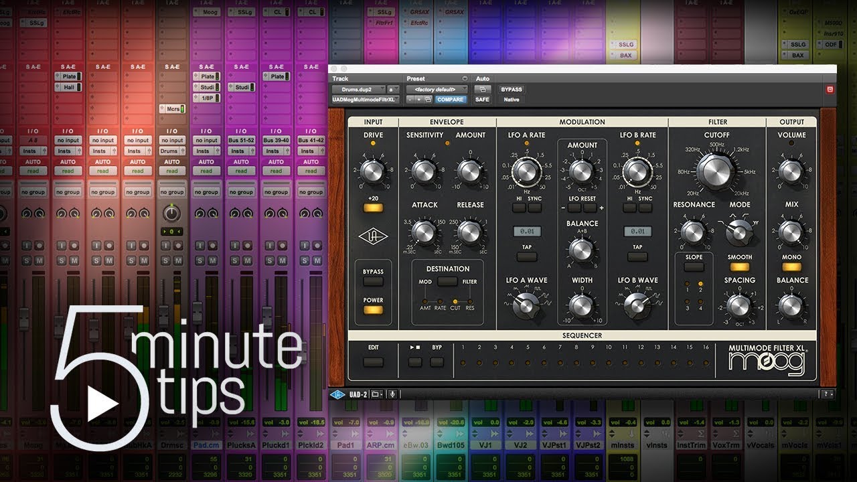Click the LFO A rate 0.01 display
Viewport: 857px width, 482px height.
tap(527, 231)
